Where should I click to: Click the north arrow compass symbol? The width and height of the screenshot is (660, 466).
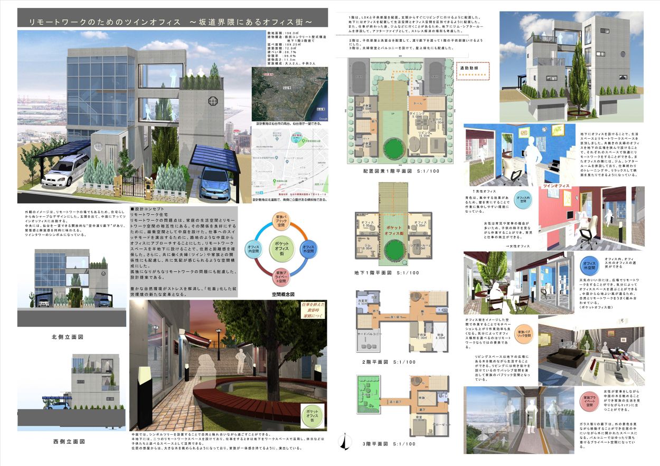click(x=344, y=442)
